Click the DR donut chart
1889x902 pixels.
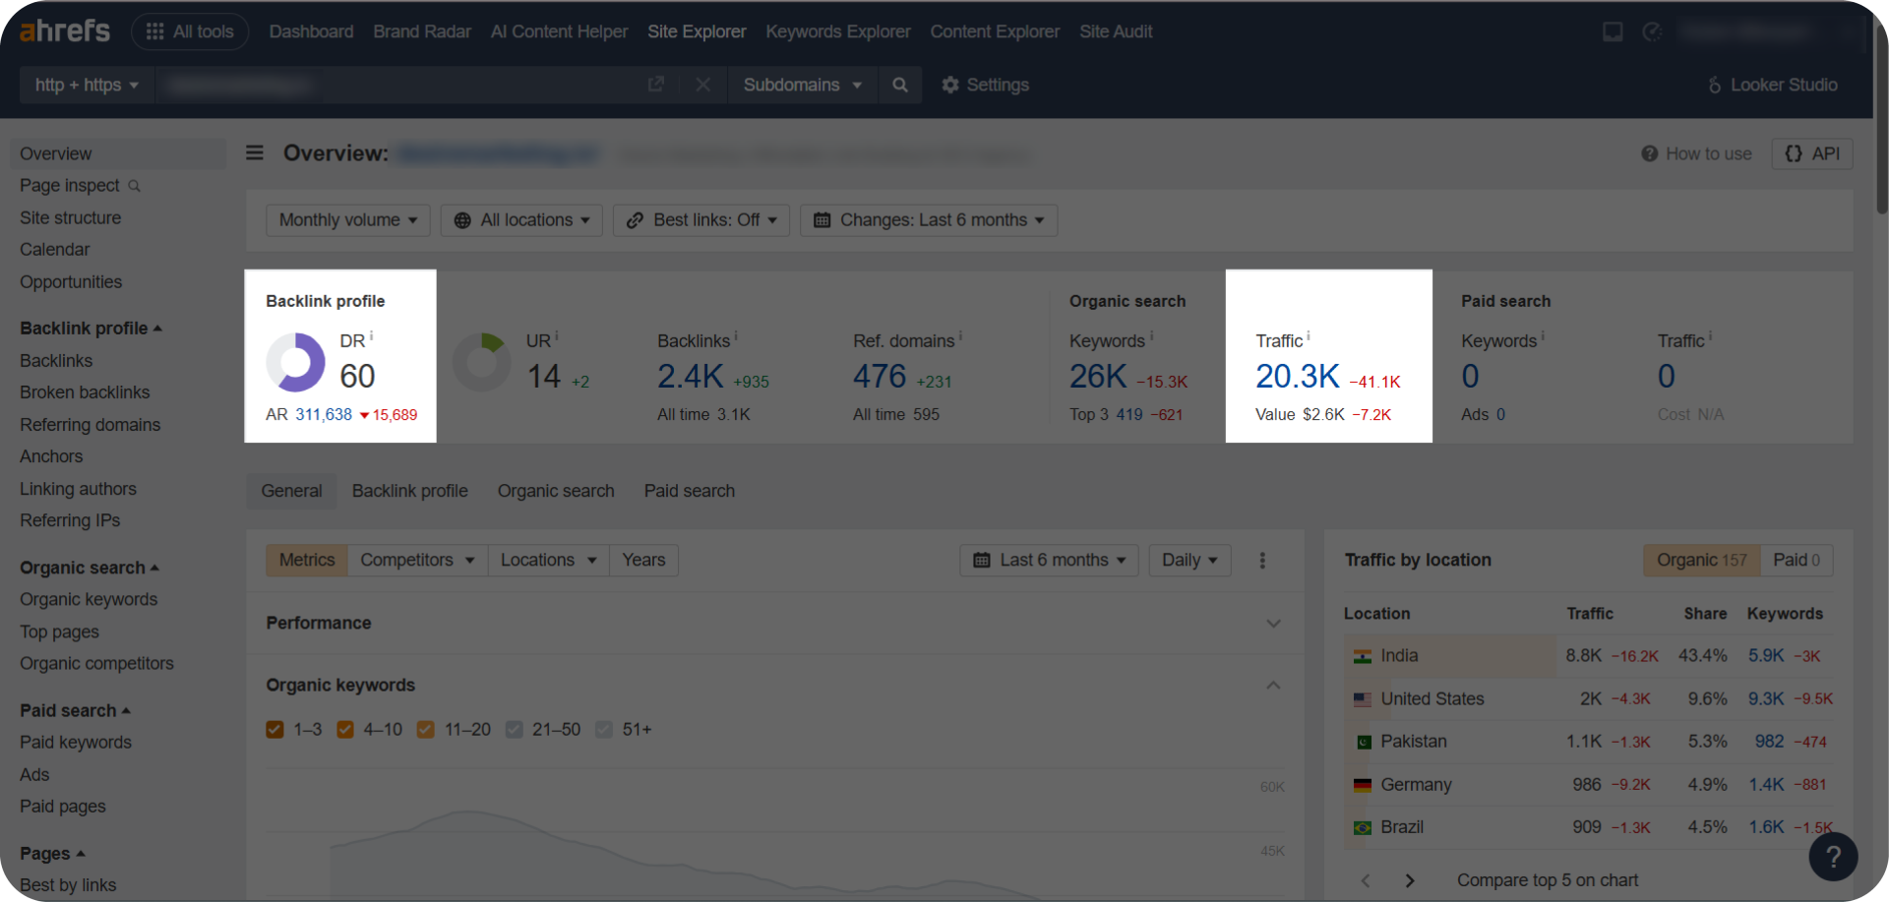(x=295, y=362)
